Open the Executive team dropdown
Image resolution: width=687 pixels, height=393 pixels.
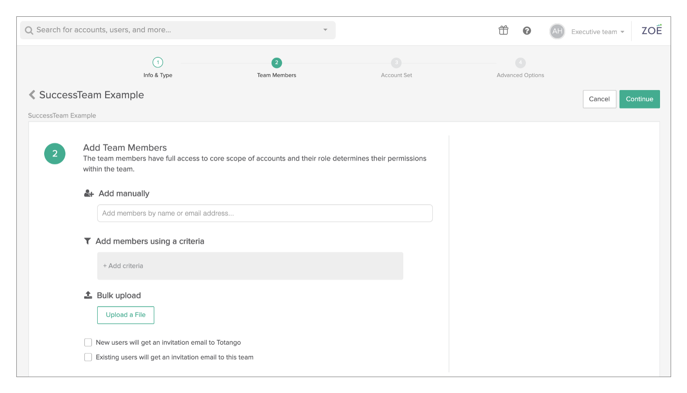click(x=597, y=32)
